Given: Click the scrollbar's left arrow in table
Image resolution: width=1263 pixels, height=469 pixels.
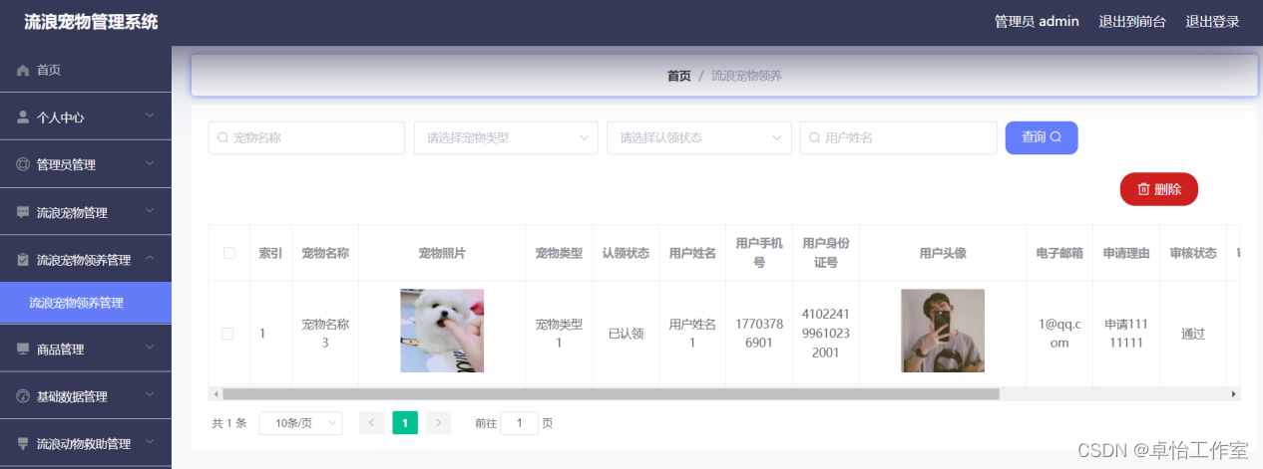Looking at the screenshot, I should 214,394.
